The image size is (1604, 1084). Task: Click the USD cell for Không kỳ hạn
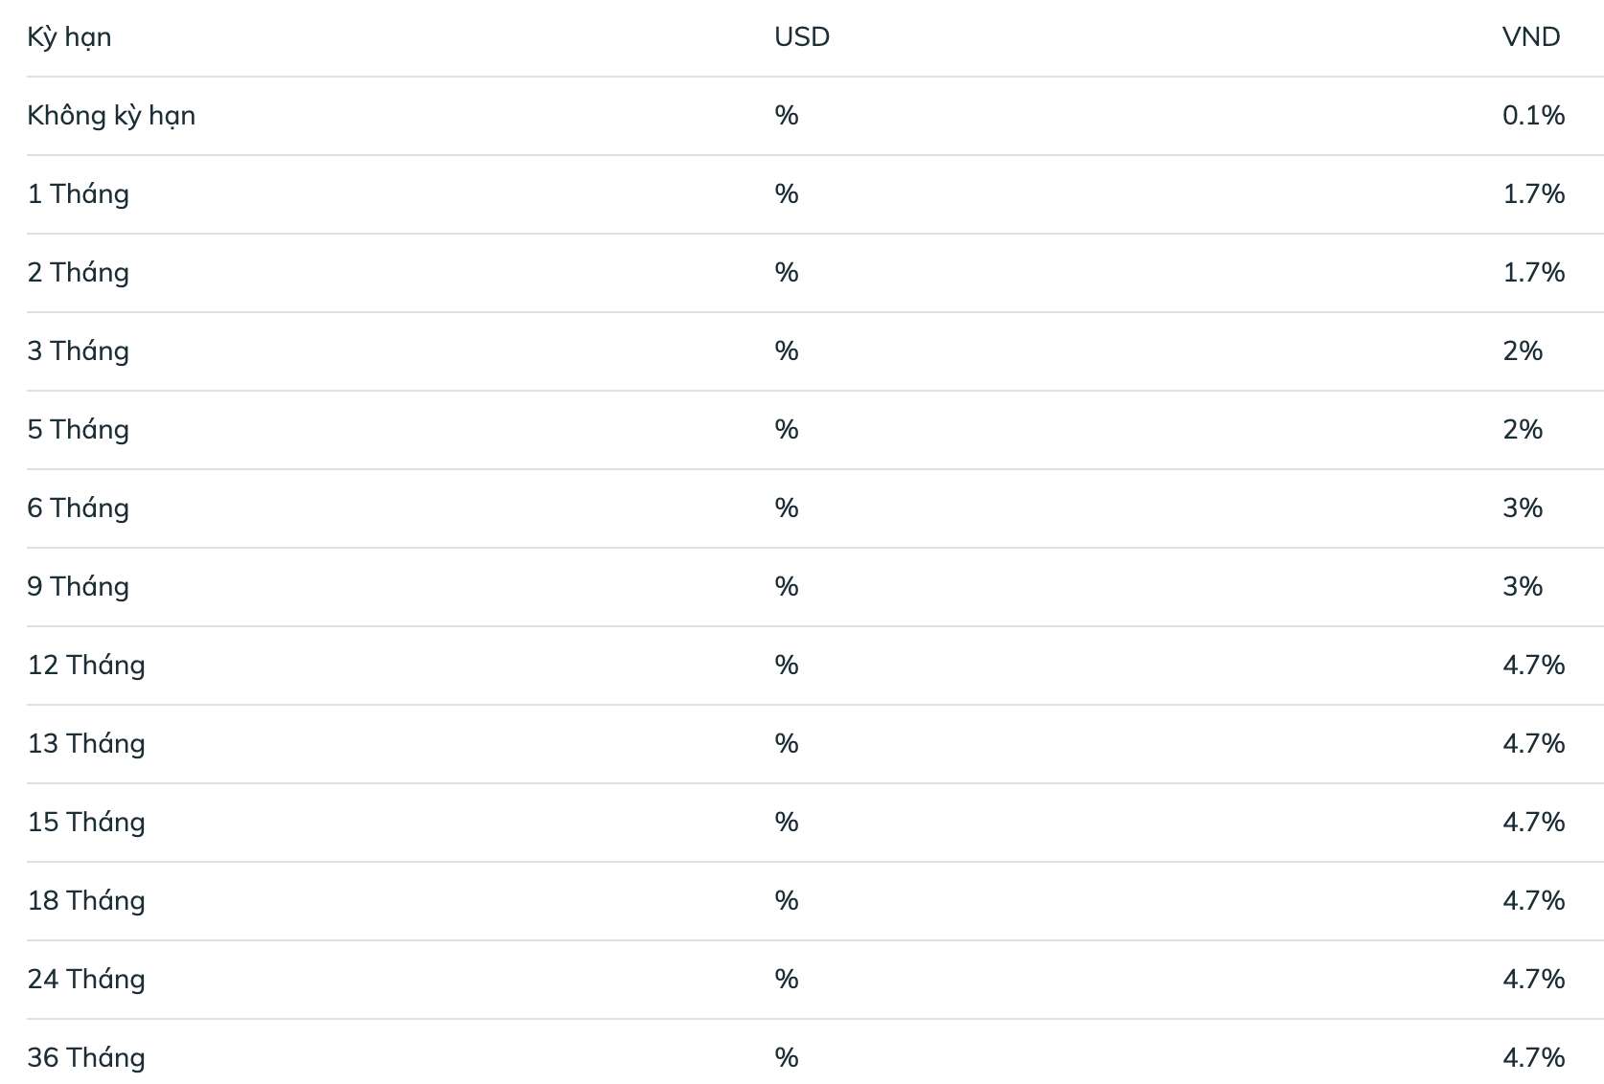point(787,116)
